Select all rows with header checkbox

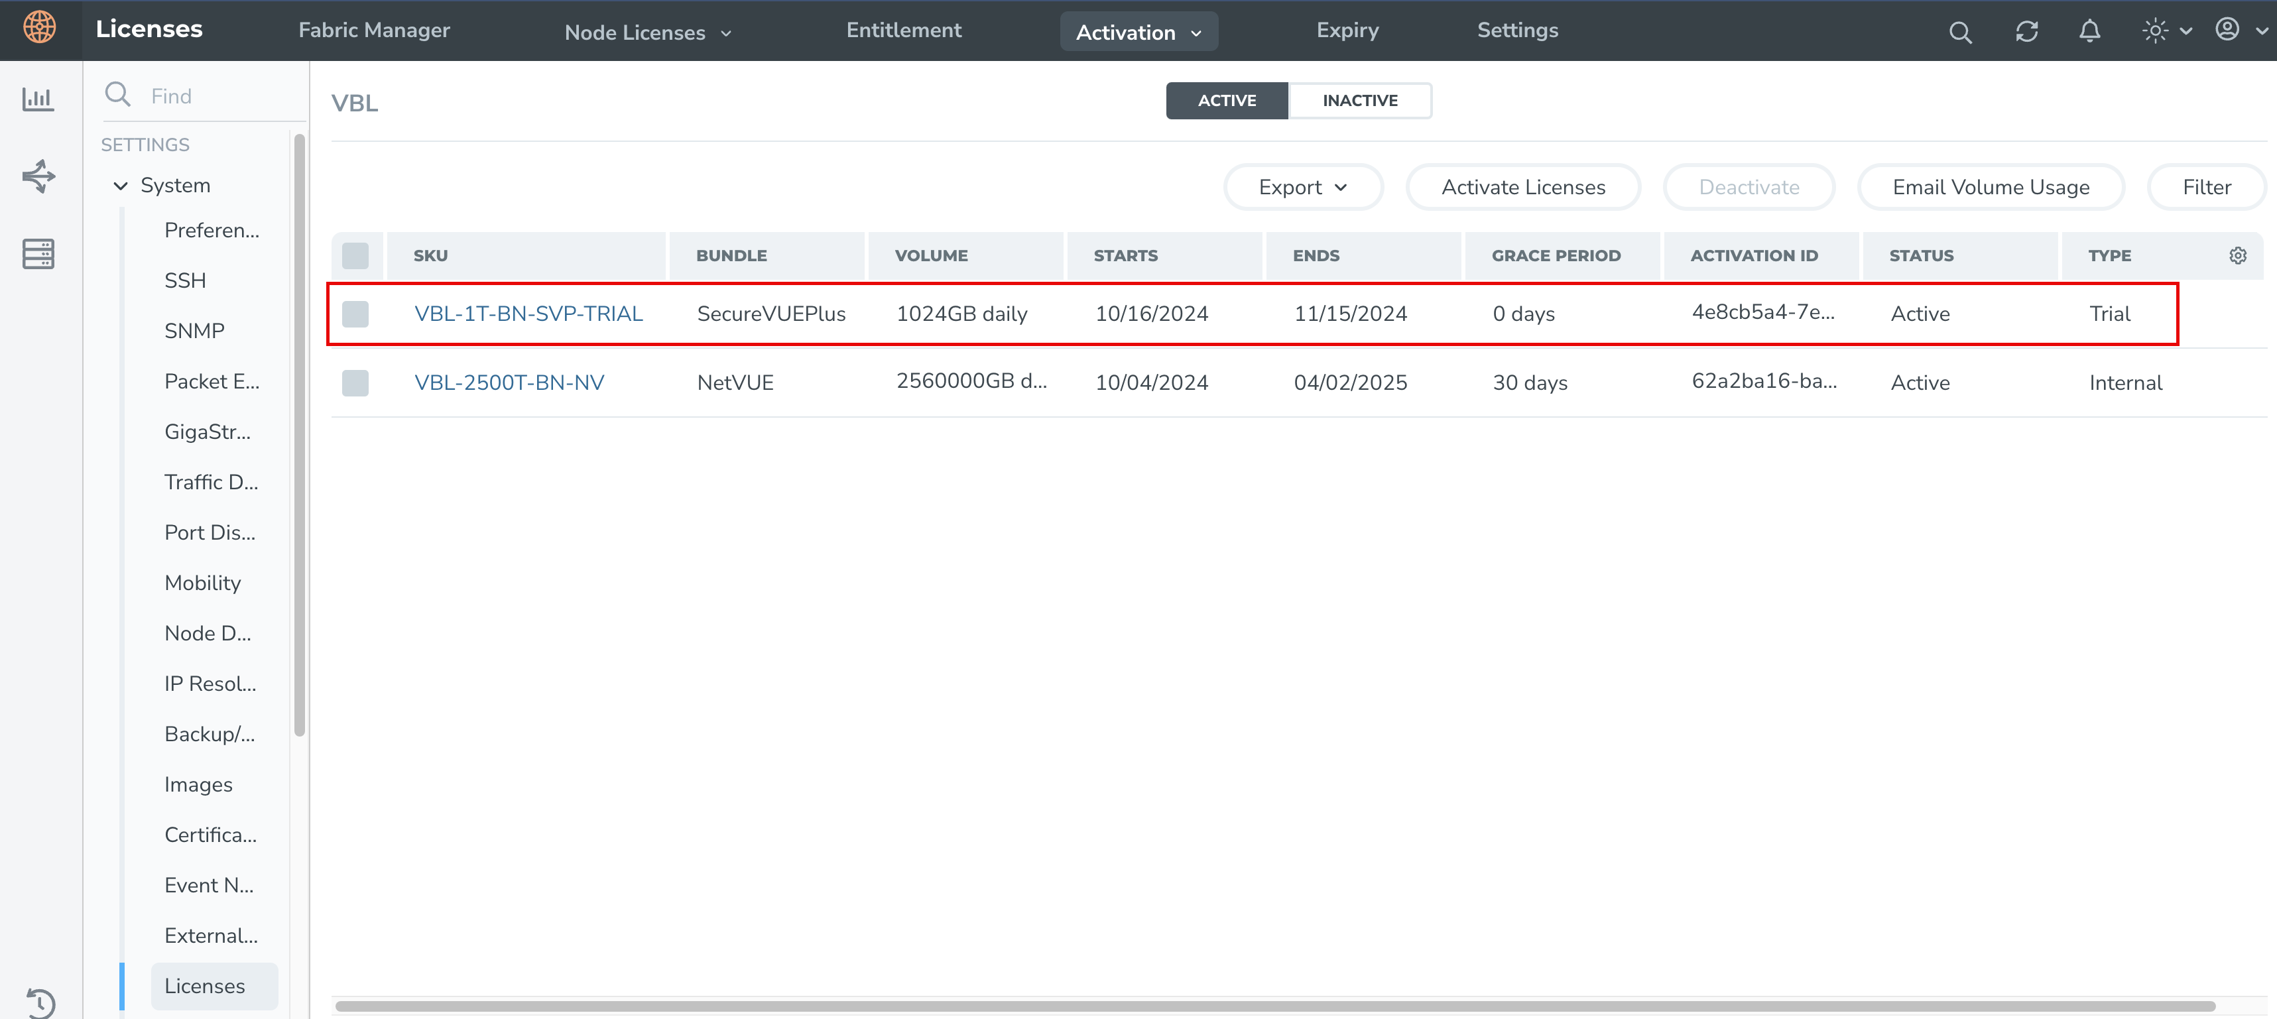pos(355,255)
